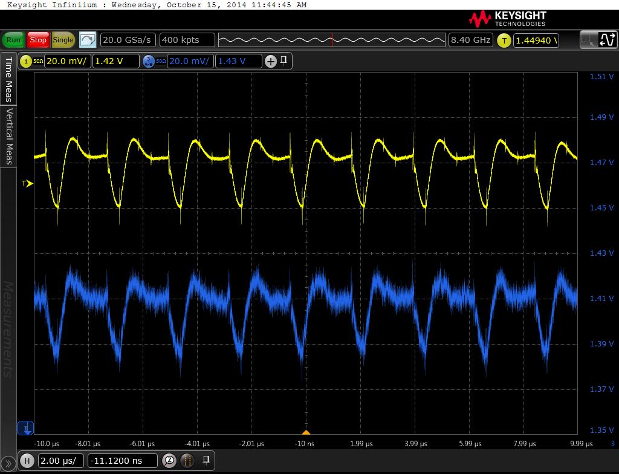
Task: Click the 2.00 µs/ time scale field
Action: (61, 461)
